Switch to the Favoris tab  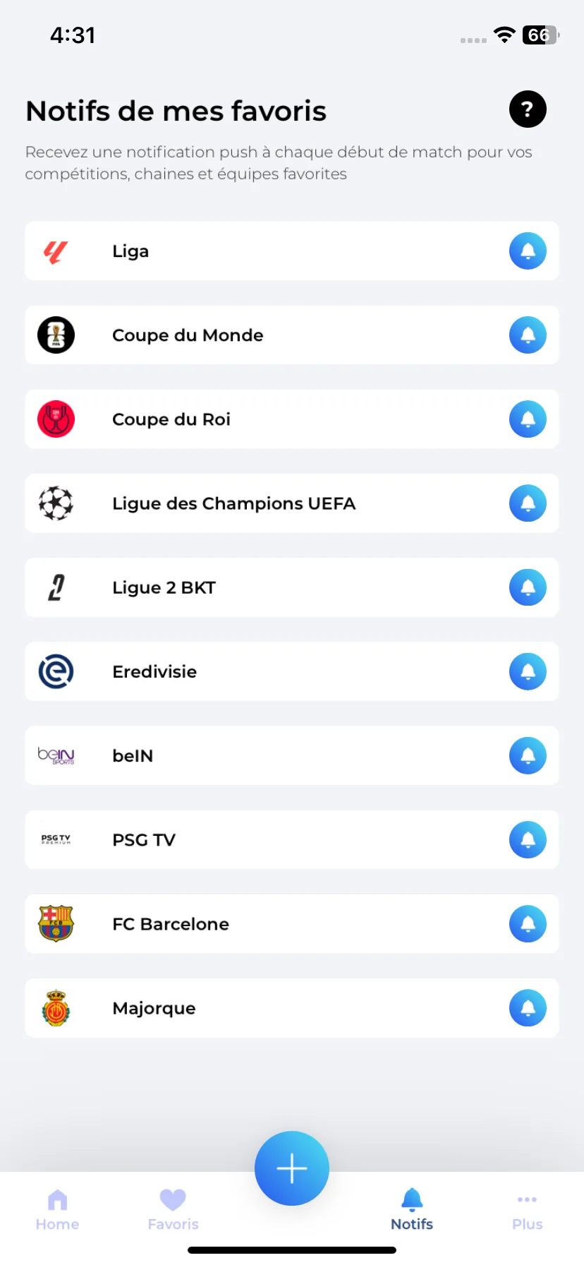point(173,1210)
